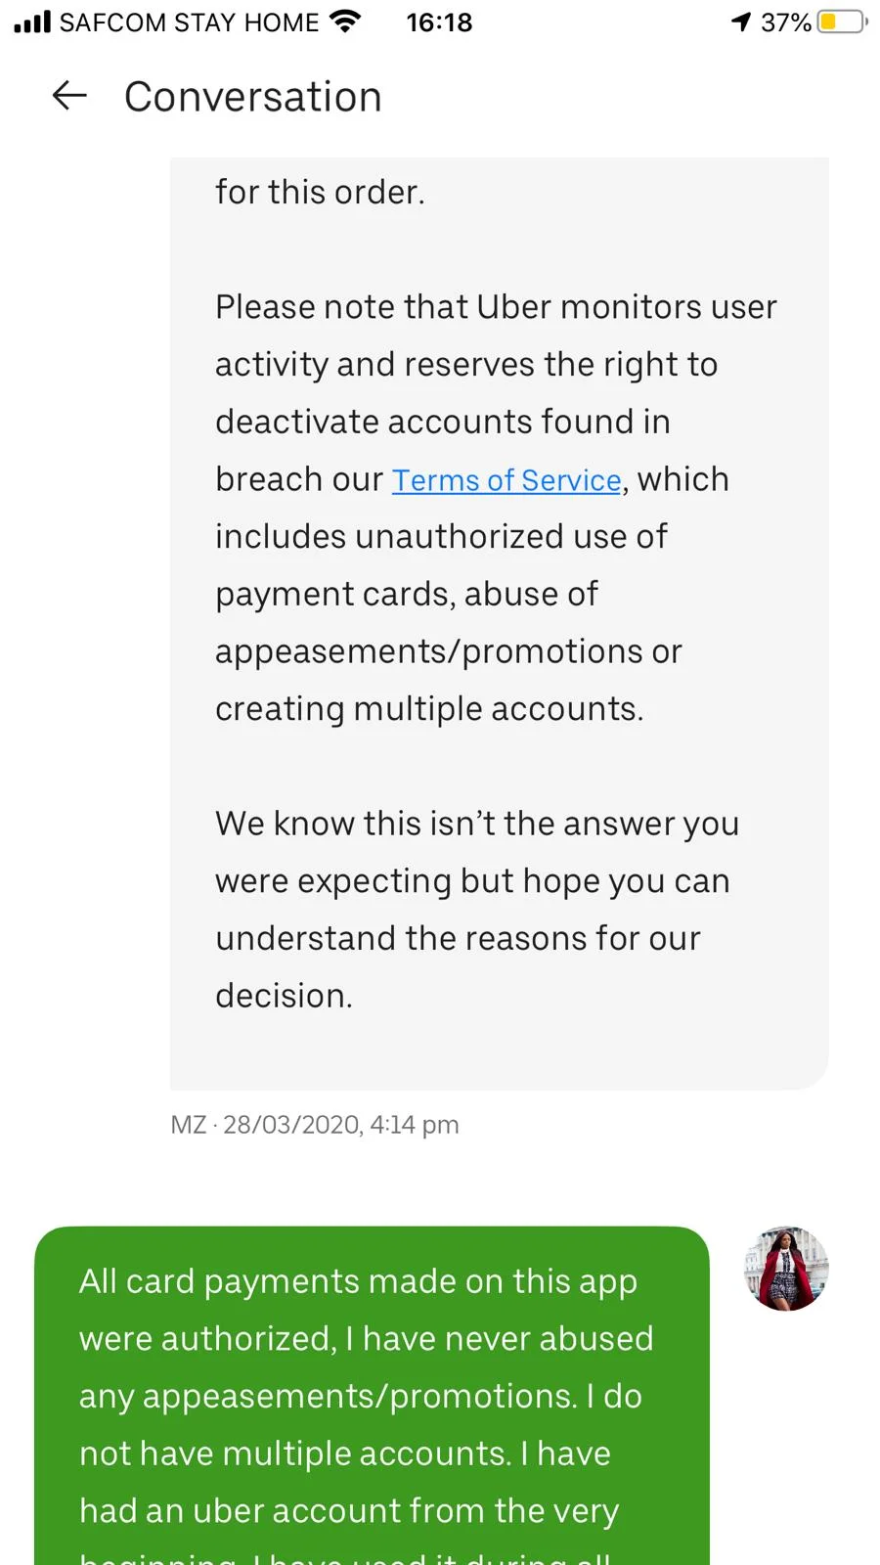Image resolution: width=880 pixels, height=1565 pixels.
Task: Tap the Conversation header title
Action: coord(253,97)
